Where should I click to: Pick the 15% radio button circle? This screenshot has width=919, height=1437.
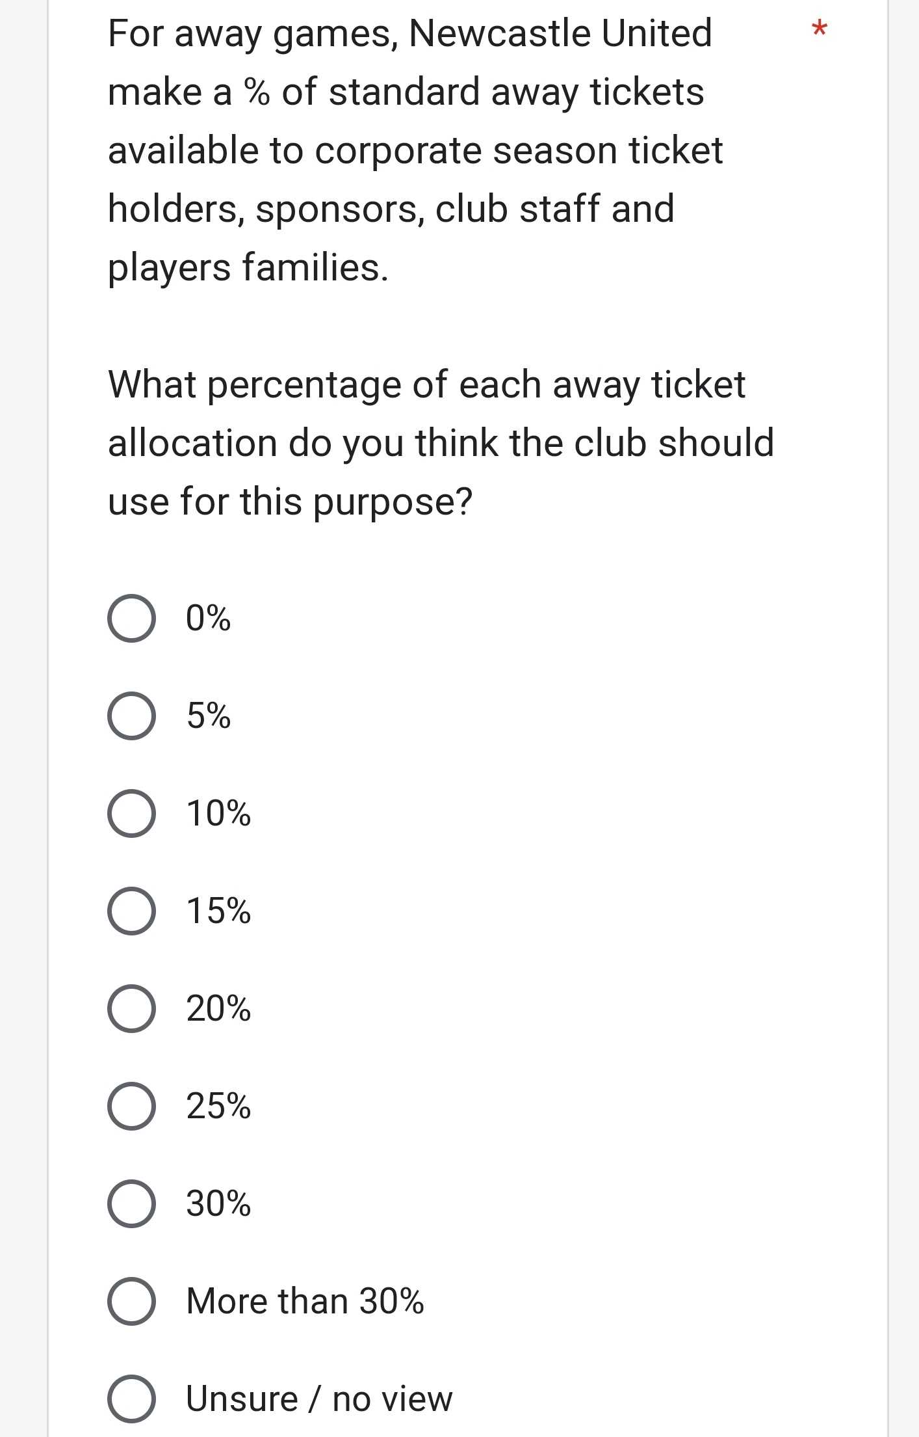coord(131,911)
